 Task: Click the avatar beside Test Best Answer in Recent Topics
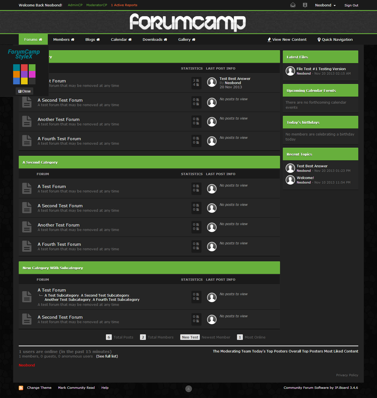click(290, 168)
